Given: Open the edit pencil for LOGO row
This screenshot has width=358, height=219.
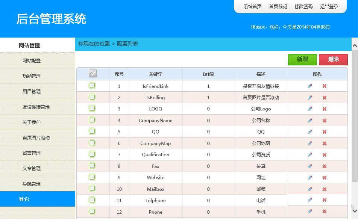Looking at the screenshot, I should (x=309, y=109).
